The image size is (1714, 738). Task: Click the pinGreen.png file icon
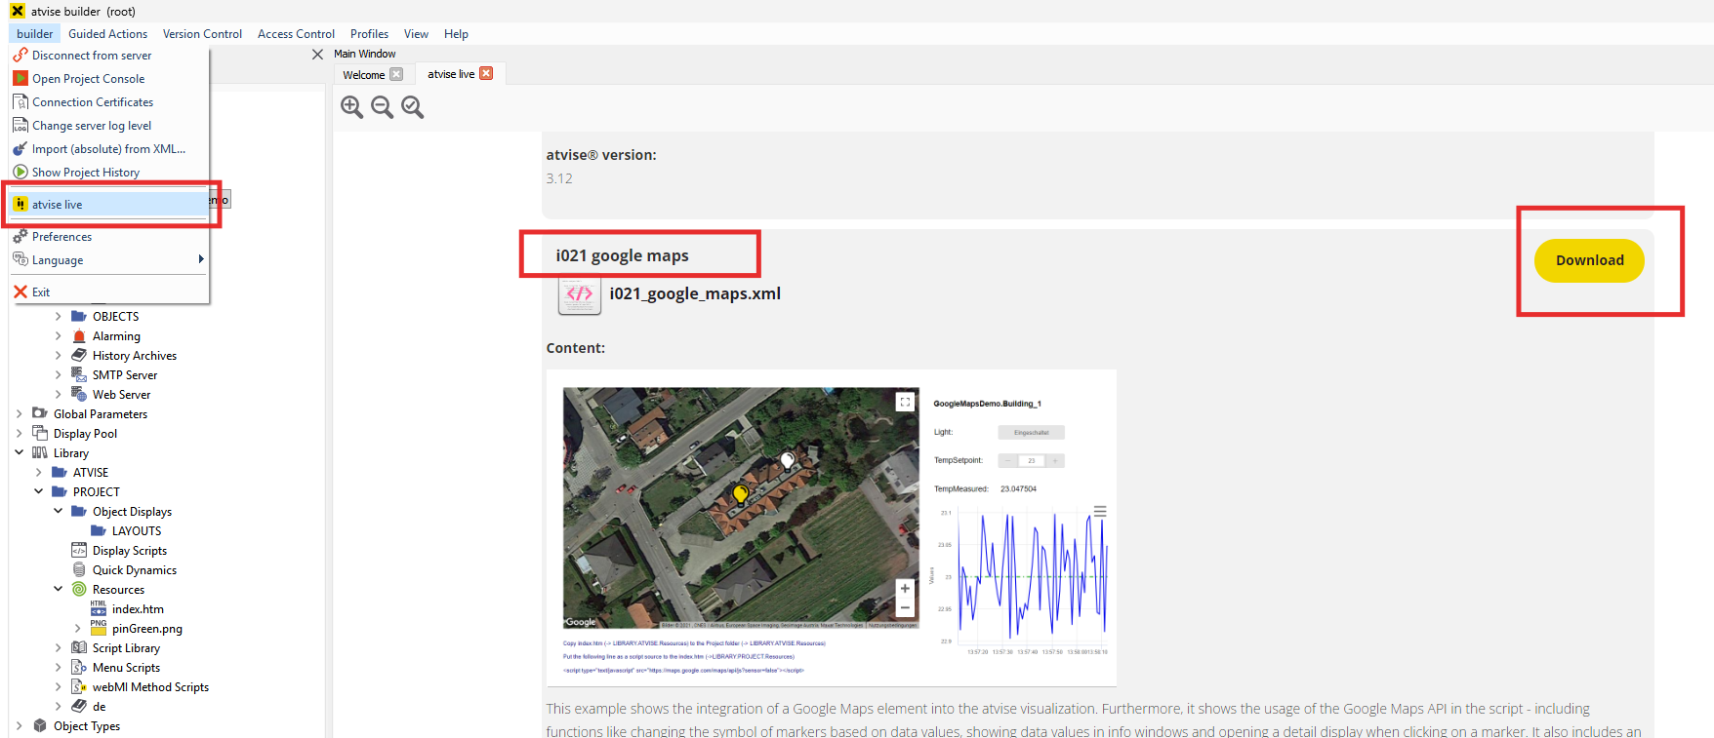99,628
